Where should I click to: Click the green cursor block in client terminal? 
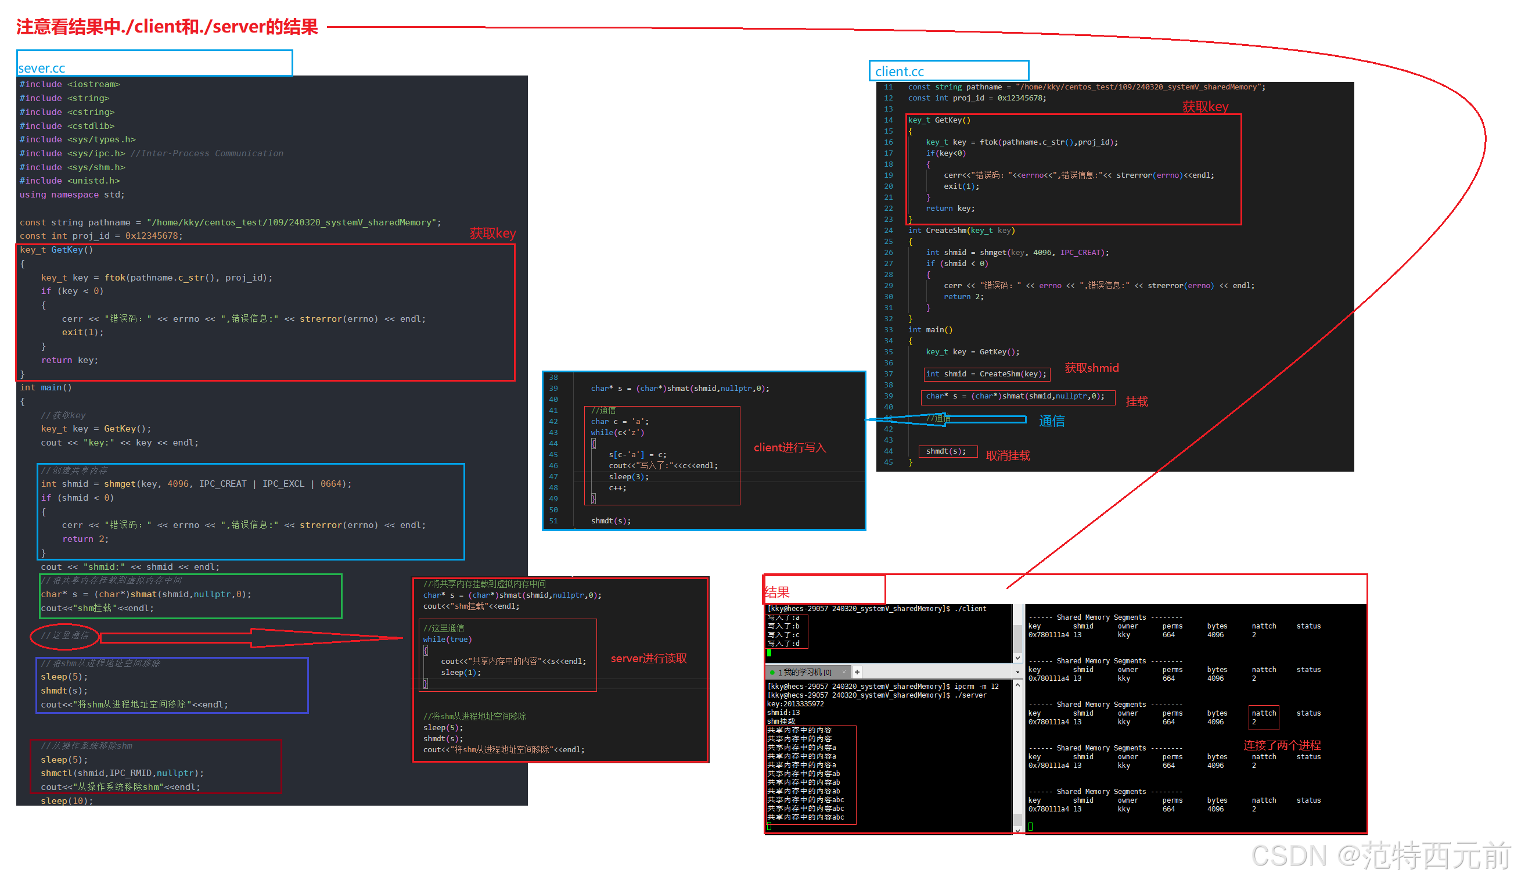pyautogui.click(x=769, y=652)
